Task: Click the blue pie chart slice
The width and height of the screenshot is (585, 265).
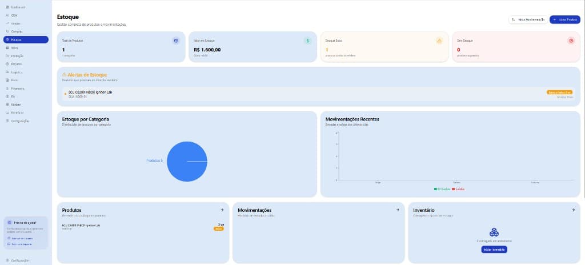Action: tap(187, 162)
